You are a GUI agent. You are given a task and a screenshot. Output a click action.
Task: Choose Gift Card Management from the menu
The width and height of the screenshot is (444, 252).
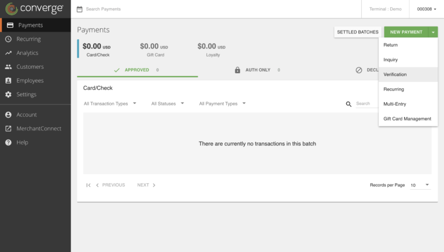(x=408, y=119)
